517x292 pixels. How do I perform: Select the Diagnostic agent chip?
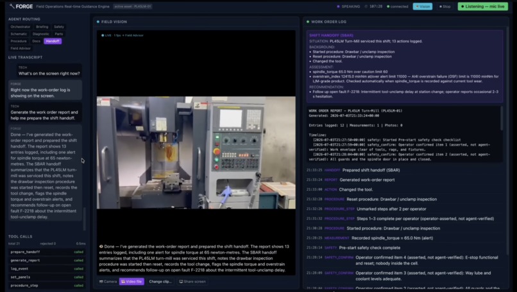point(41,34)
